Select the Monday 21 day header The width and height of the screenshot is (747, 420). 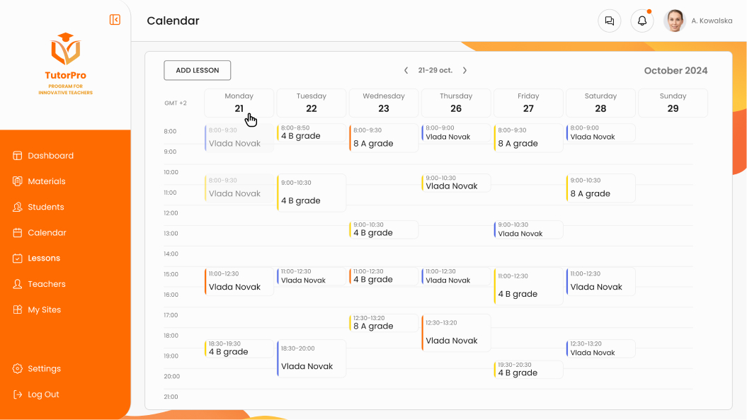[239, 103]
